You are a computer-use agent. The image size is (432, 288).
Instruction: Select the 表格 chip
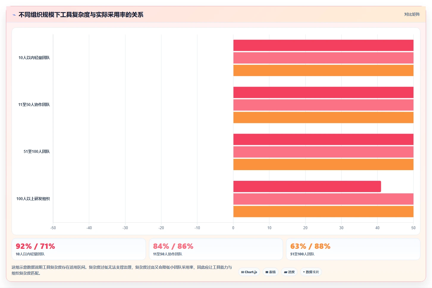[x=271, y=272]
